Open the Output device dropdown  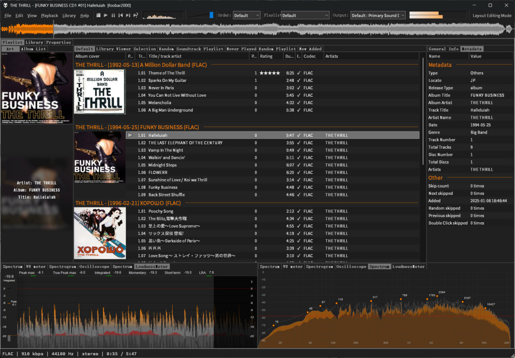click(x=378, y=15)
